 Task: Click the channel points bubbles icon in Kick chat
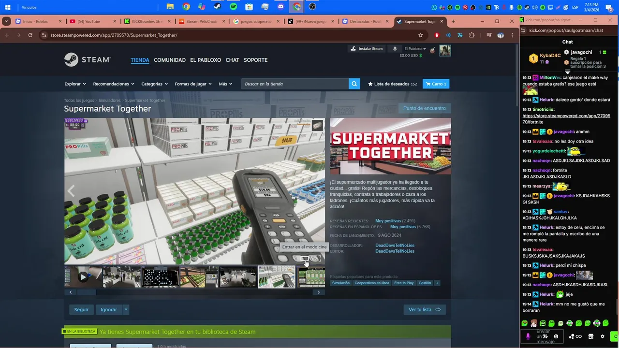point(572,336)
